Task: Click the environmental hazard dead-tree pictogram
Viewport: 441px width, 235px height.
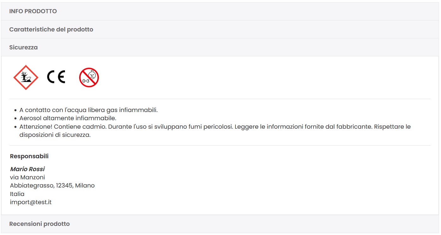Action: [x=26, y=77]
